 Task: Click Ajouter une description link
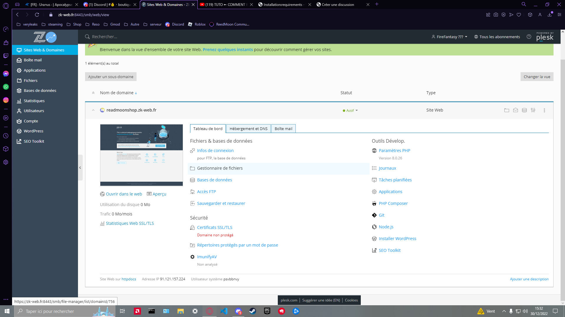pyautogui.click(x=529, y=279)
